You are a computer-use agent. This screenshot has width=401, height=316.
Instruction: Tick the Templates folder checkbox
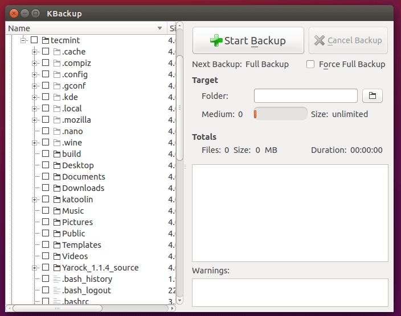point(46,245)
